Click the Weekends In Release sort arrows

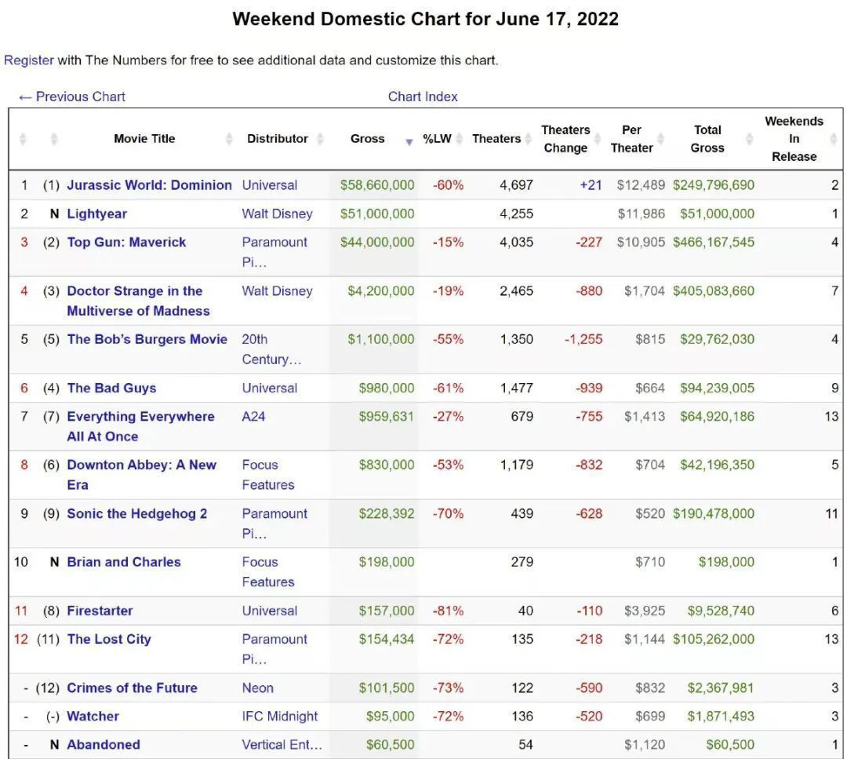pyautogui.click(x=833, y=139)
